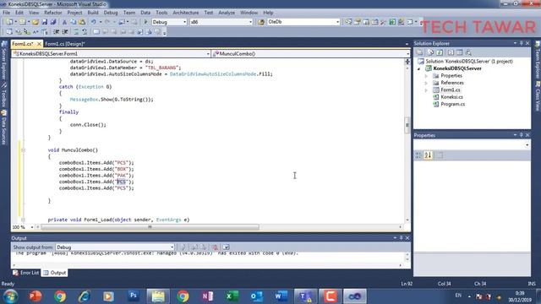Open the Debug menu

[x=111, y=13]
